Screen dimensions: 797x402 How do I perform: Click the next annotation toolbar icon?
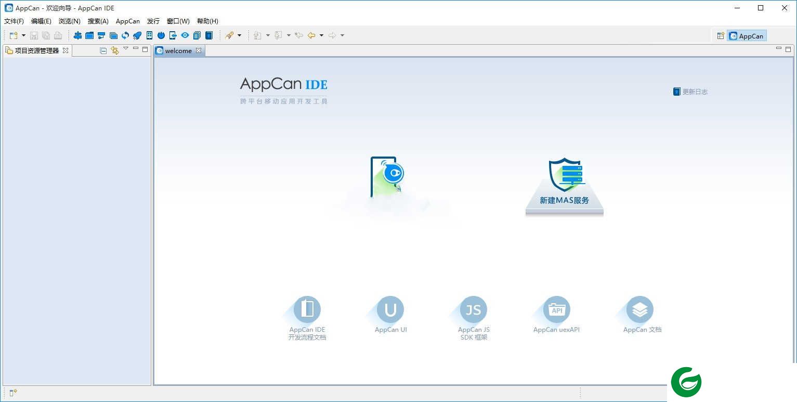tap(258, 35)
